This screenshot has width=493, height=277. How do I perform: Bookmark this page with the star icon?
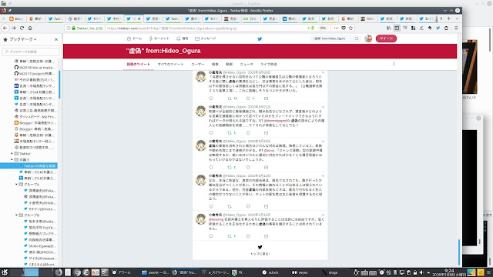click(x=350, y=28)
